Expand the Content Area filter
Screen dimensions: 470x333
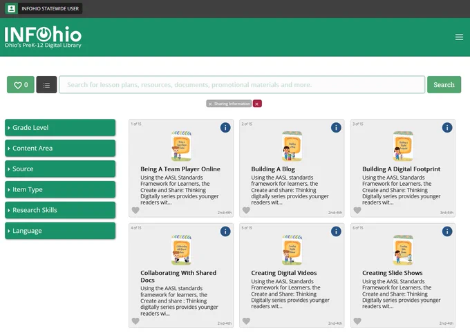(60, 149)
